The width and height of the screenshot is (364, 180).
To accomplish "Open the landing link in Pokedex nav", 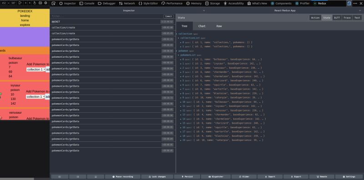I will click(x=25, y=16).
